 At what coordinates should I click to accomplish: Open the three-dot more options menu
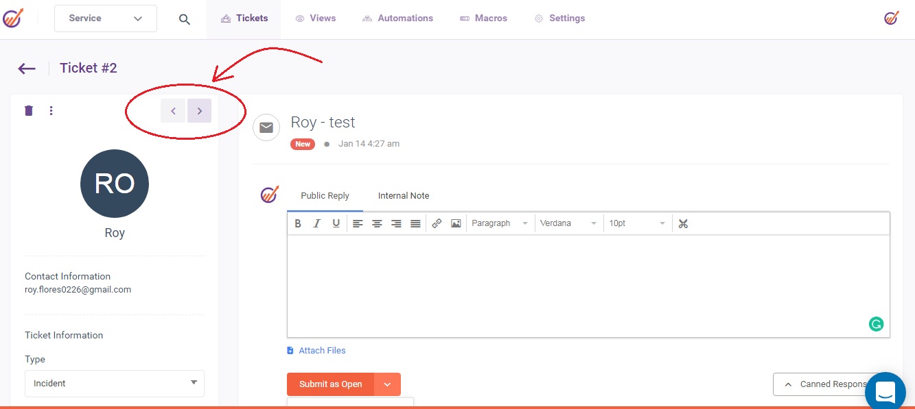[x=51, y=110]
